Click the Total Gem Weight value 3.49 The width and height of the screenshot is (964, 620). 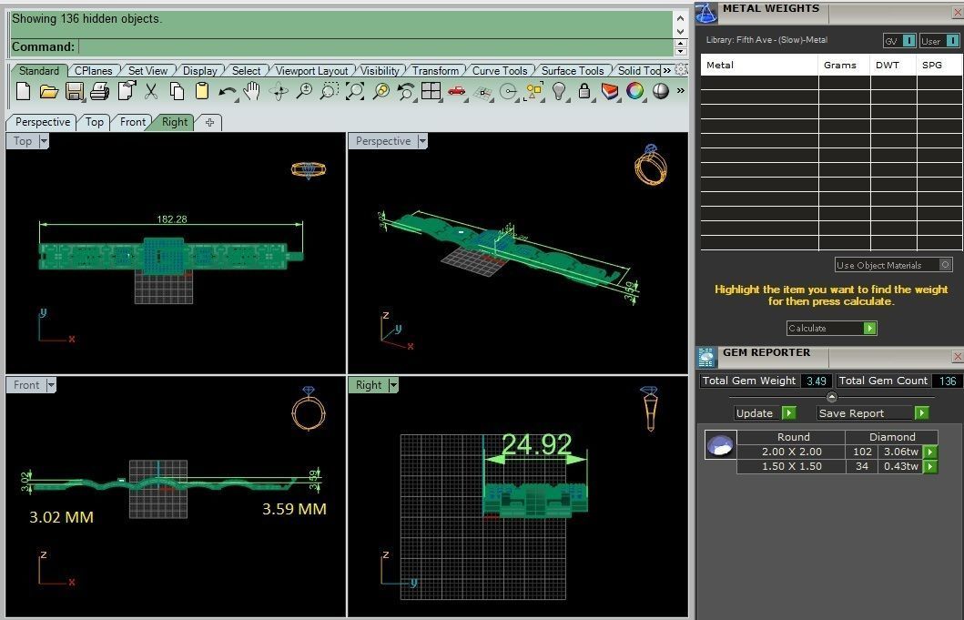[x=817, y=381]
